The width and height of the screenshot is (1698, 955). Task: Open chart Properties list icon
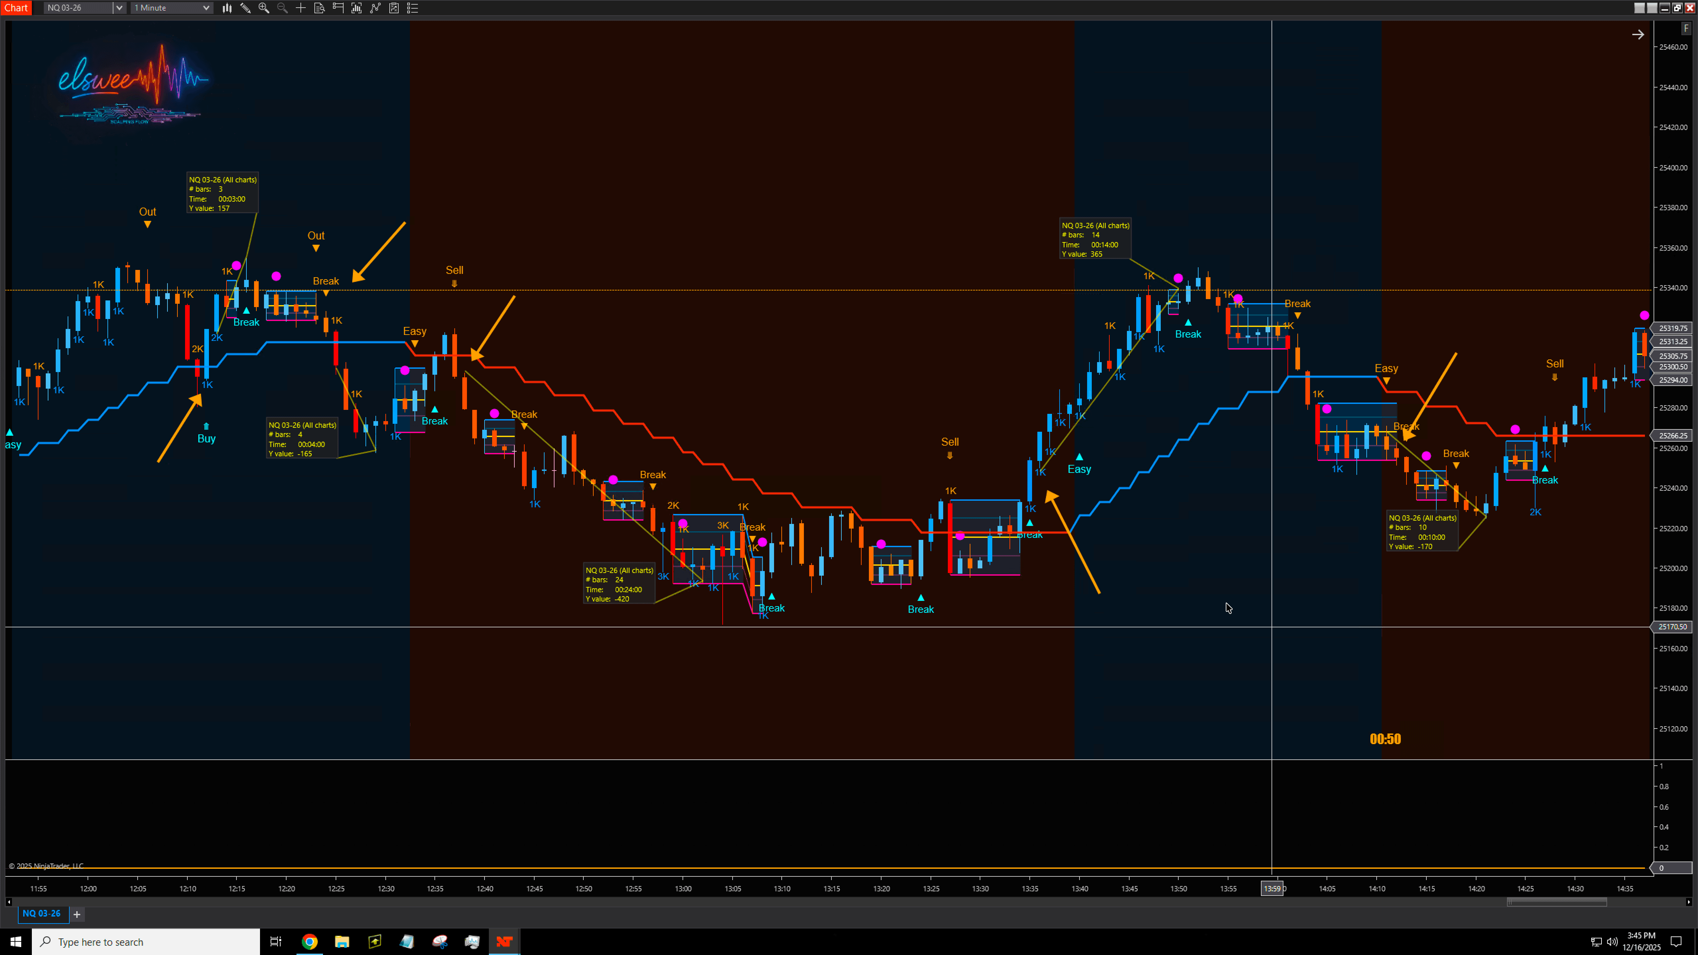[413, 8]
